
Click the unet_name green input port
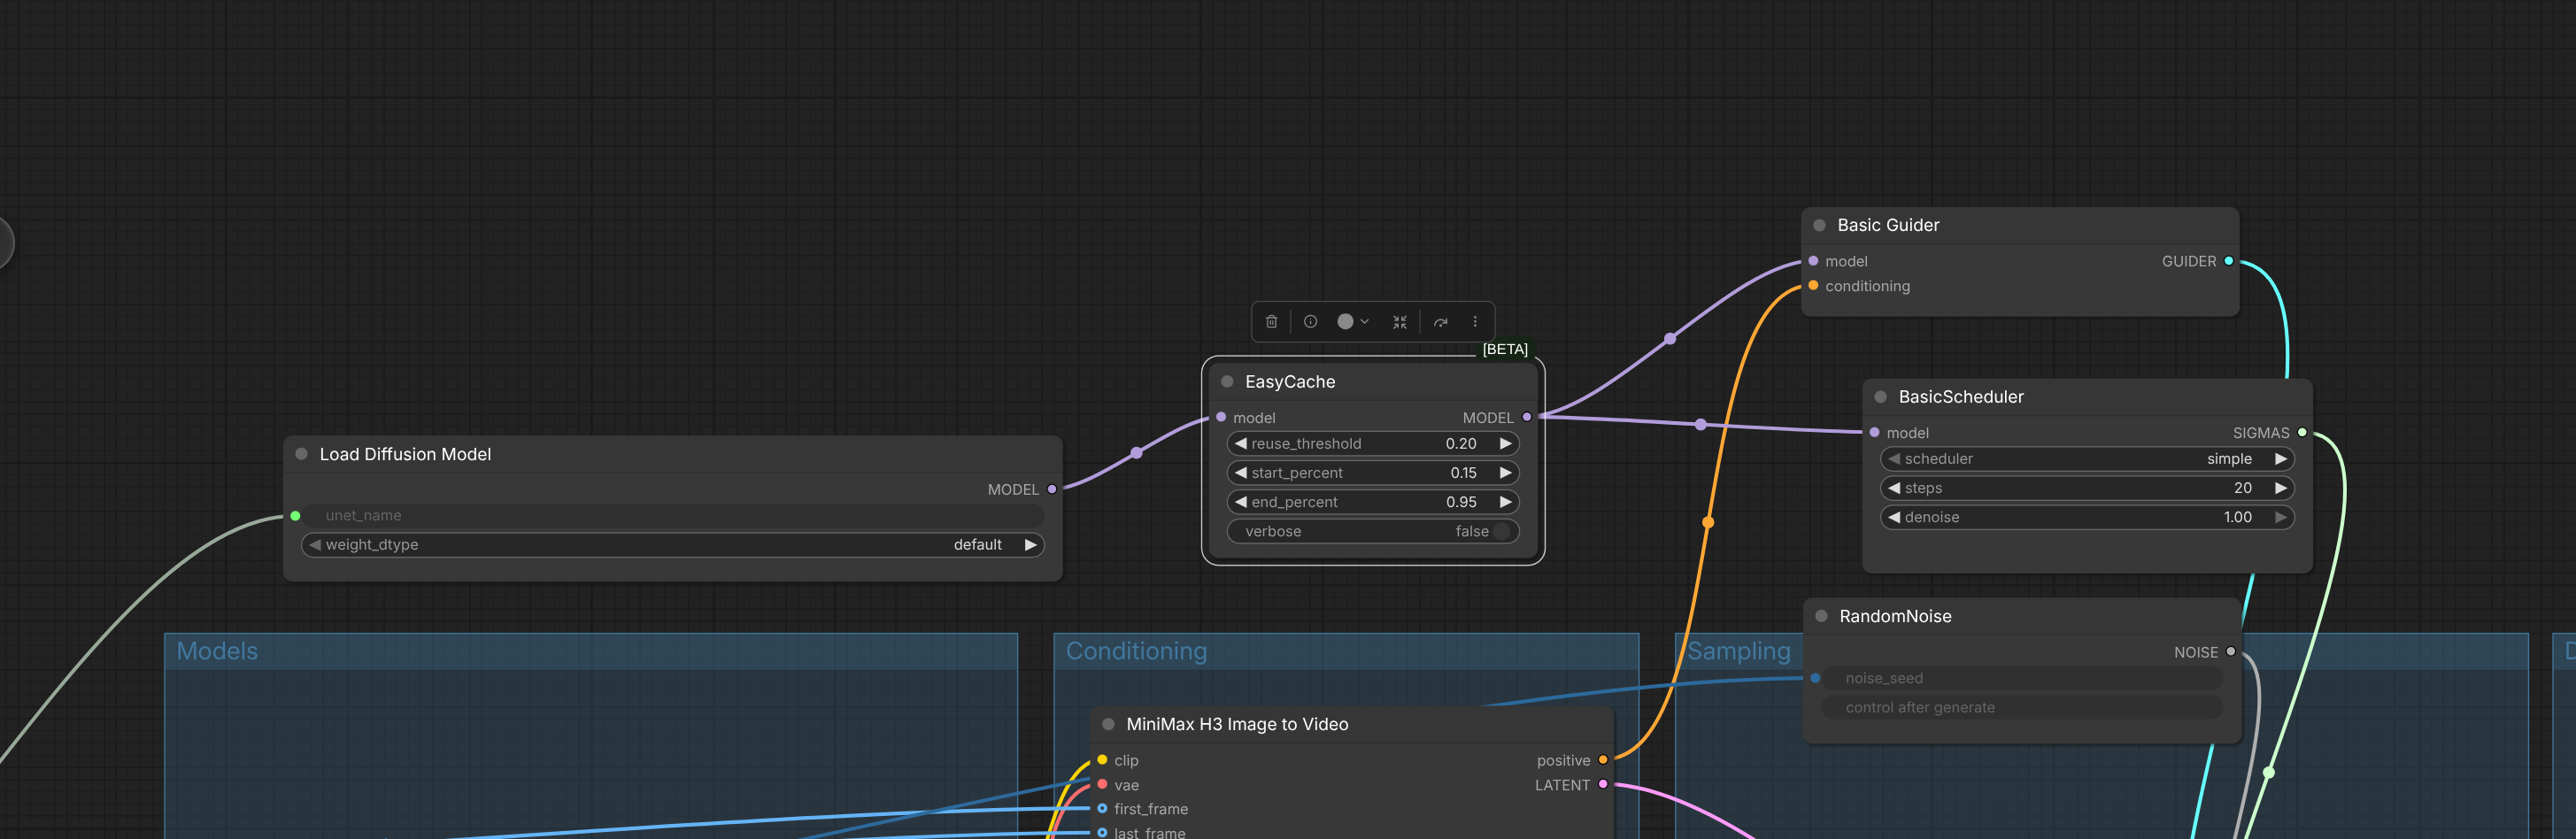point(295,516)
